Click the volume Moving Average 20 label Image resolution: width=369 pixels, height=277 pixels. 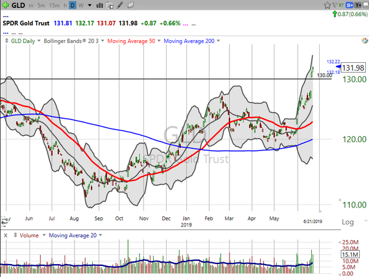[x=73, y=235]
